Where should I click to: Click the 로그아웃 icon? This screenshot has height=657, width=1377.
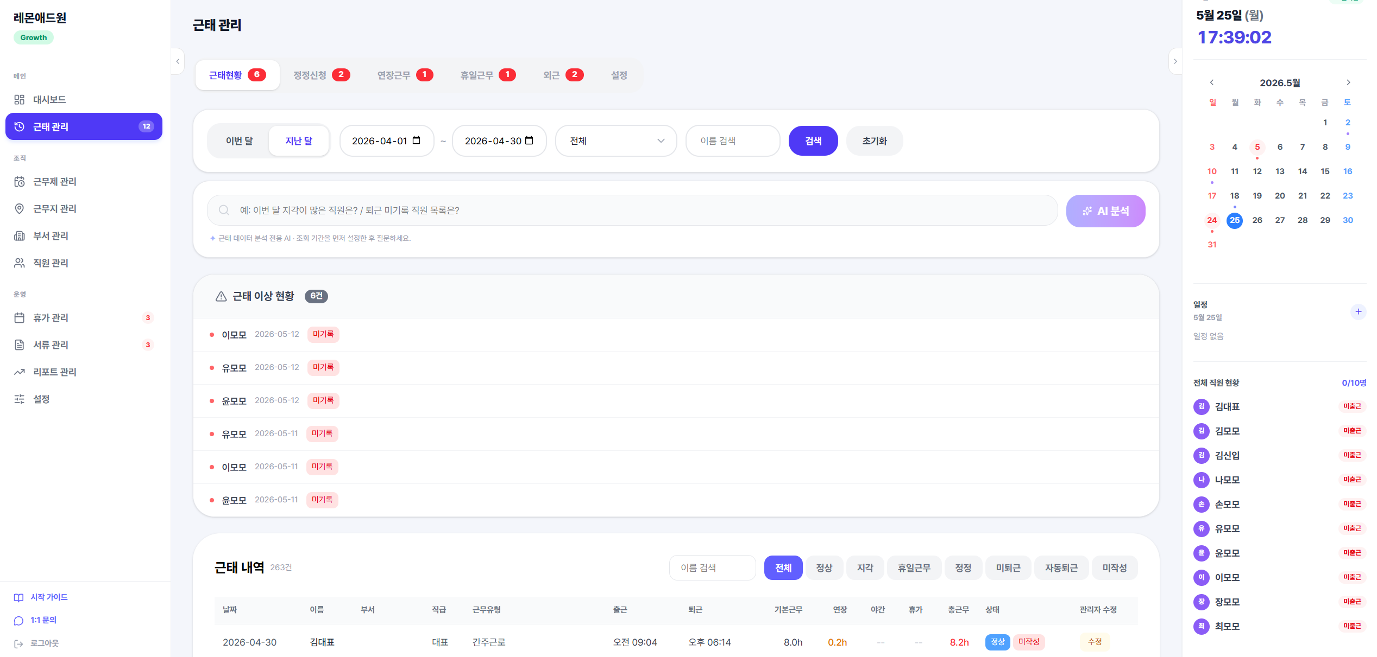[x=18, y=643]
